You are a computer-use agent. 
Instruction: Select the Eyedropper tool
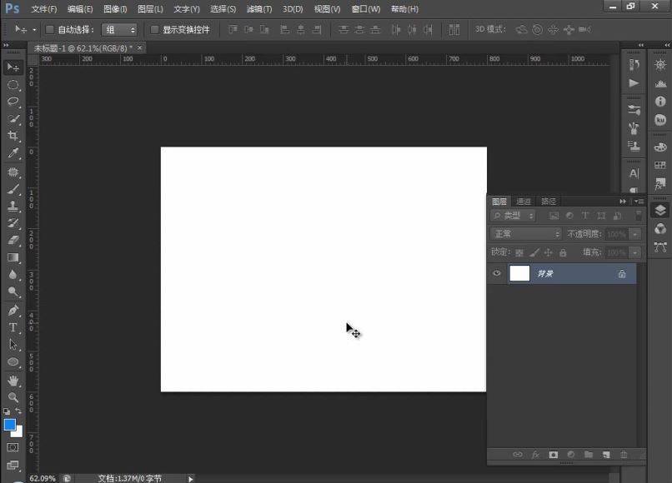tap(13, 153)
